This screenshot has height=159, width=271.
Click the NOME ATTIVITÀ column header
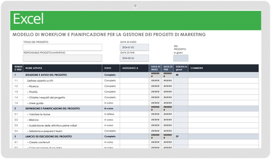(x=62, y=68)
